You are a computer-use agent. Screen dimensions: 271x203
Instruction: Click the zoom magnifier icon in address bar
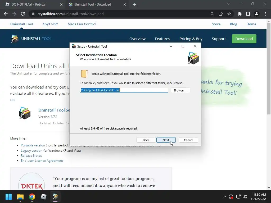212,14
